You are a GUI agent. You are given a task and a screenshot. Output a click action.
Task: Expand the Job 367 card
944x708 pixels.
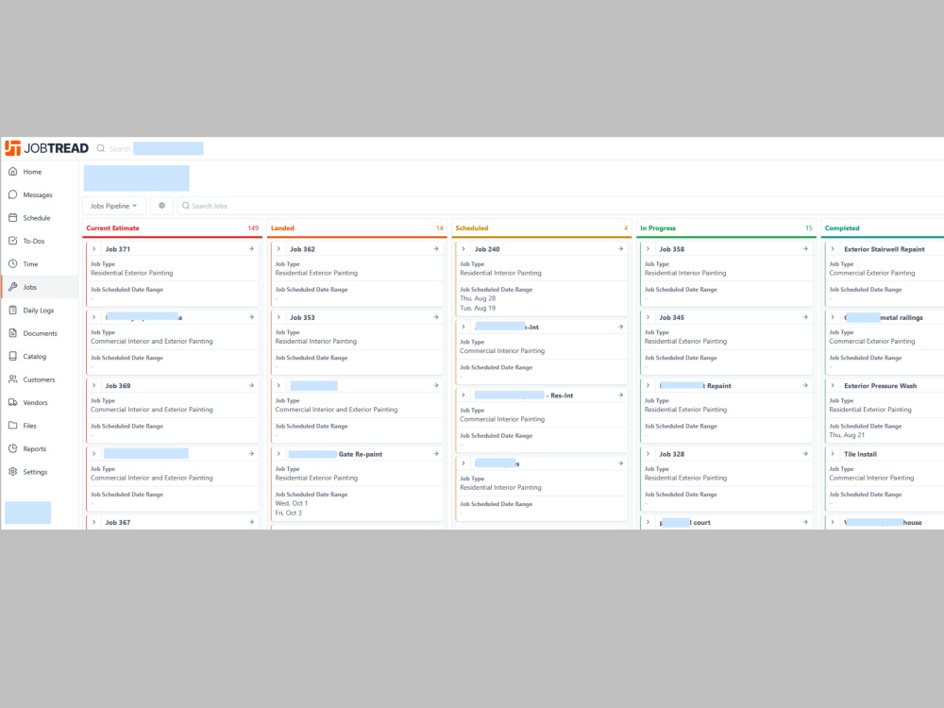coord(94,522)
